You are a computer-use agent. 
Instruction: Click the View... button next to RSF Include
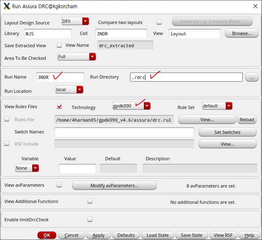coord(227,144)
